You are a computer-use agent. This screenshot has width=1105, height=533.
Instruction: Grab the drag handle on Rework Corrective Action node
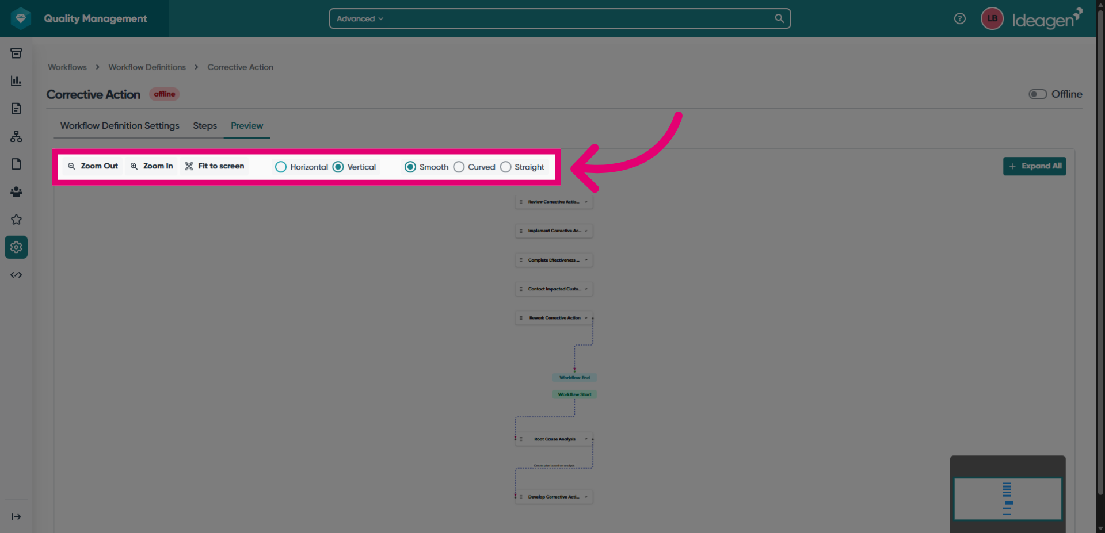(x=521, y=318)
